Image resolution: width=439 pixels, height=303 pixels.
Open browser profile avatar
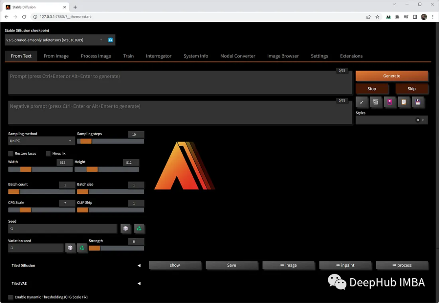coord(424,17)
